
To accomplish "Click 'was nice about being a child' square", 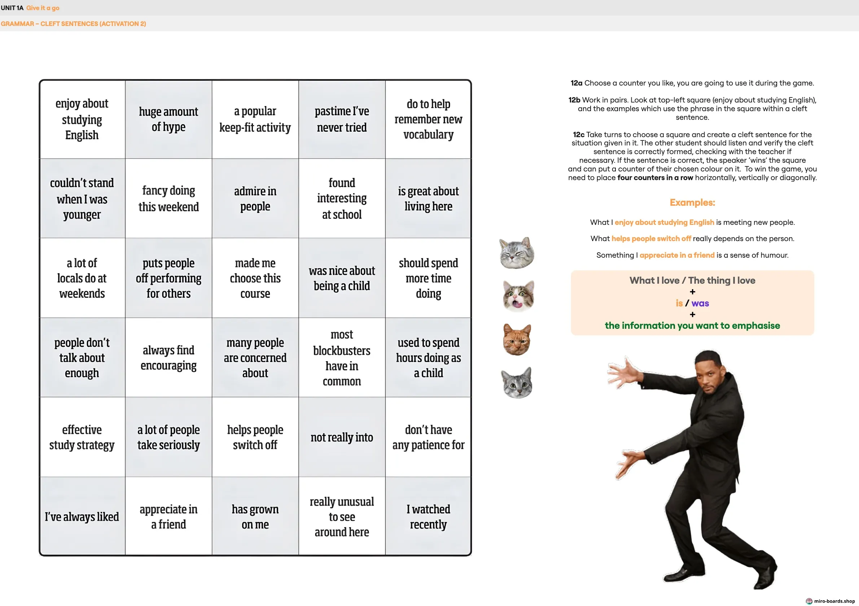I will 342,278.
